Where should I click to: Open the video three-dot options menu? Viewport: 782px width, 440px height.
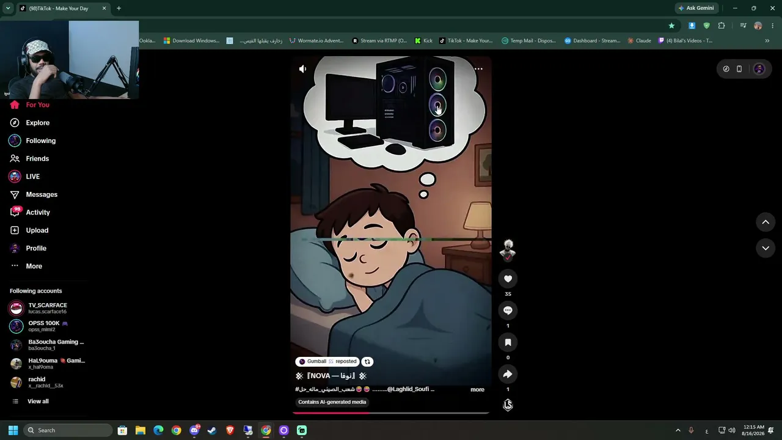478,69
